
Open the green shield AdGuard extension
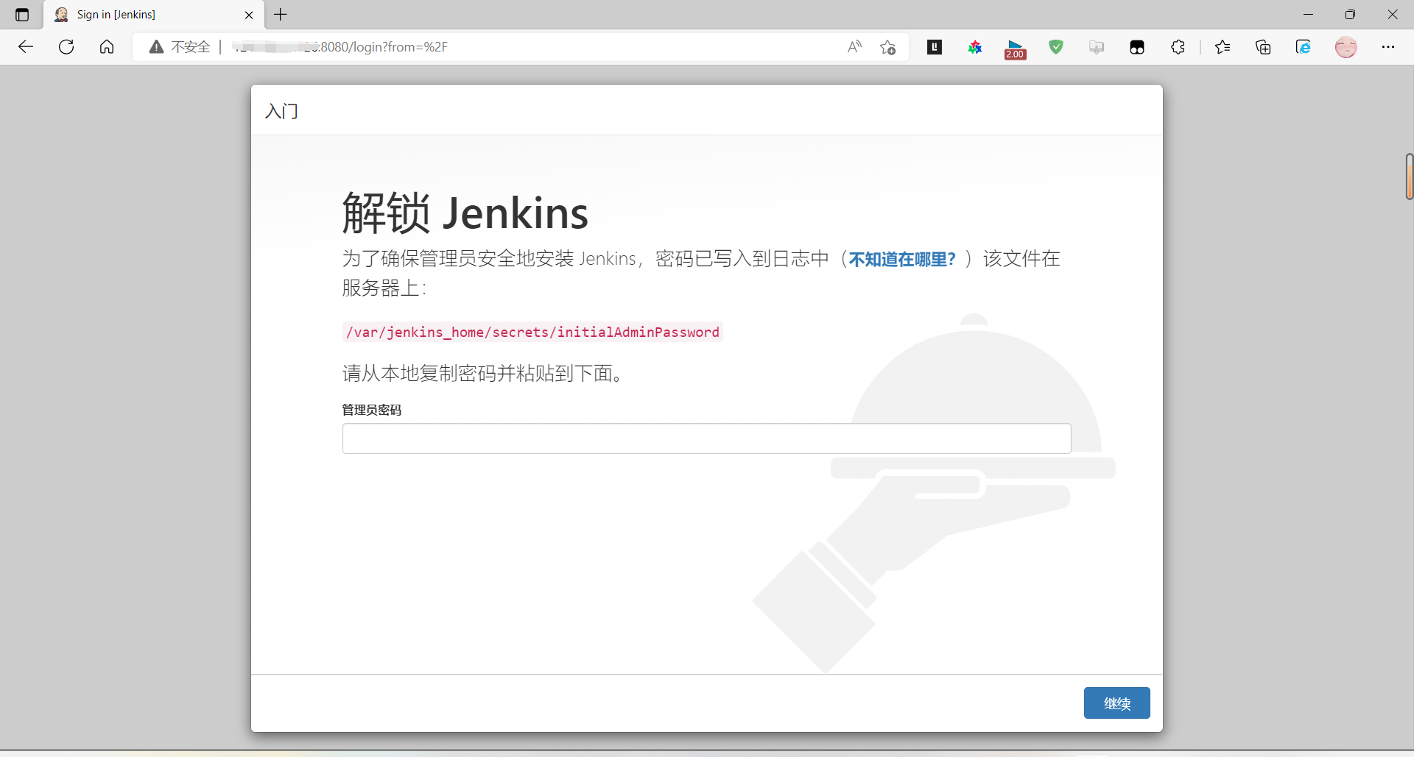pyautogui.click(x=1056, y=47)
